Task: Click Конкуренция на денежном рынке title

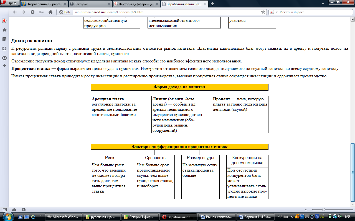Action: point(247,161)
